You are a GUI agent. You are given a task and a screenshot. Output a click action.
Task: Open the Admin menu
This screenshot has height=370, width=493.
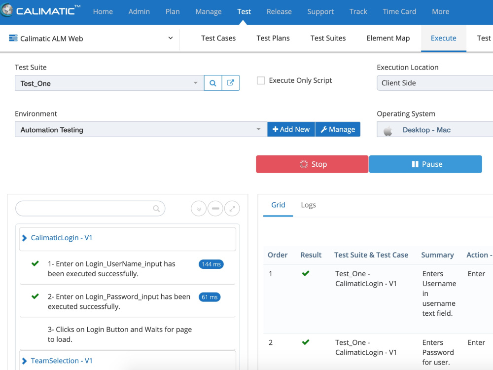(x=139, y=12)
